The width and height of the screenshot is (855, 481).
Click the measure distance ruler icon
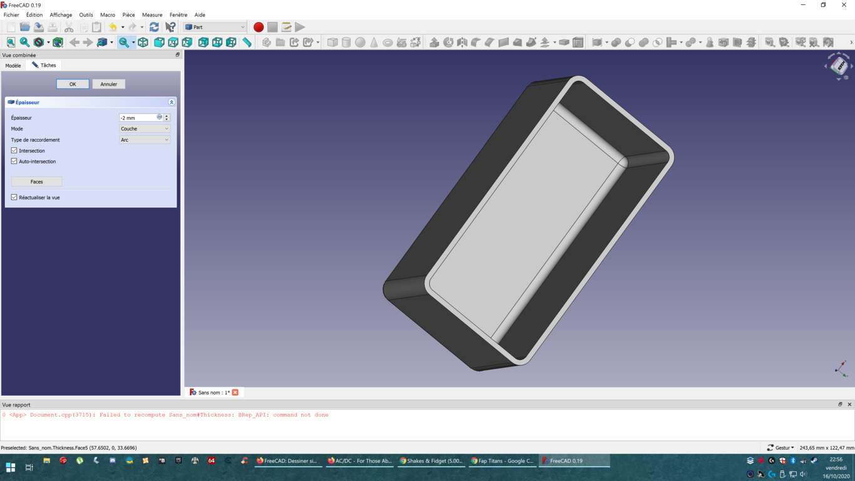coord(247,43)
